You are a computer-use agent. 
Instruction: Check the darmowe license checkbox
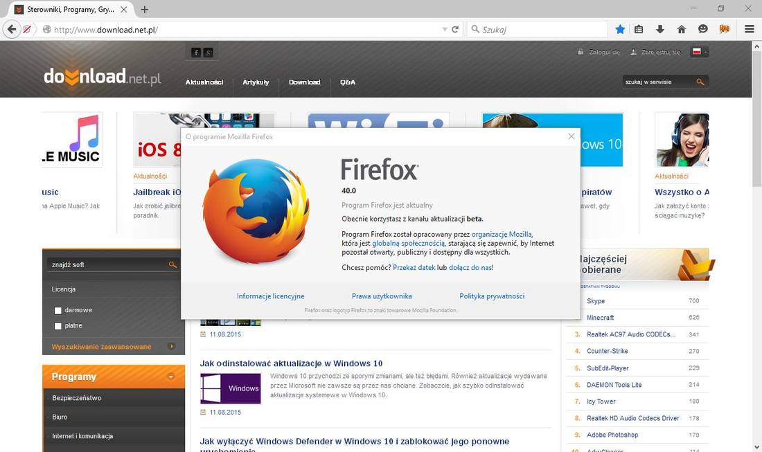[58, 310]
